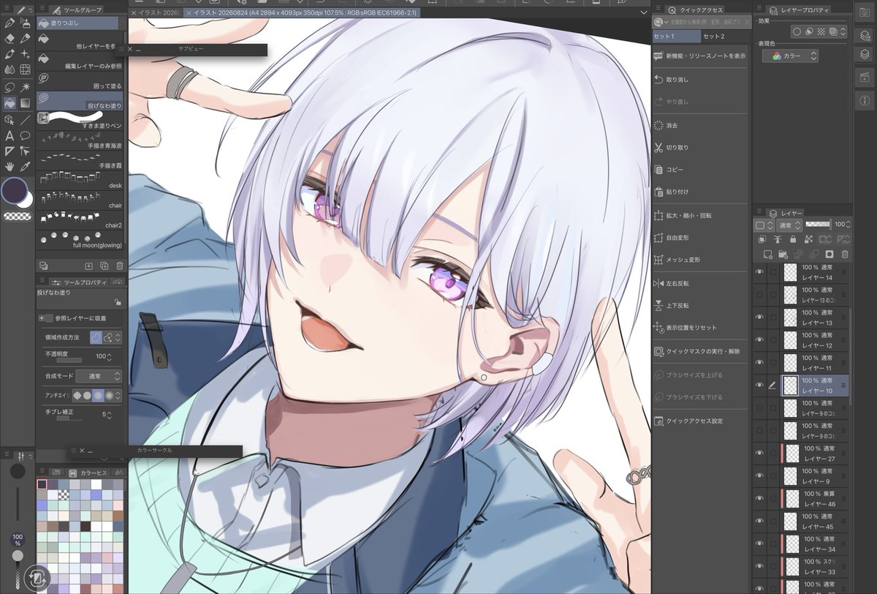877x594 pixels.
Task: Hide layer レイヤー 46
Action: 759,498
